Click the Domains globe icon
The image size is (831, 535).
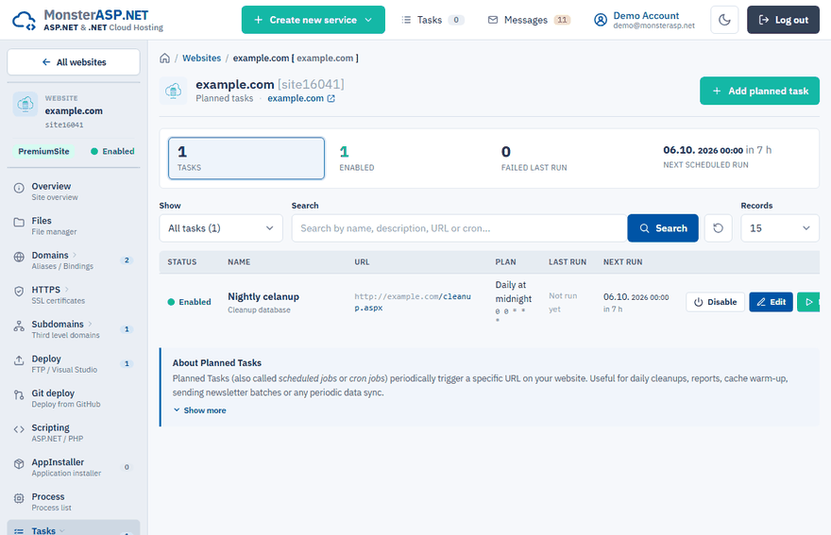click(x=19, y=257)
